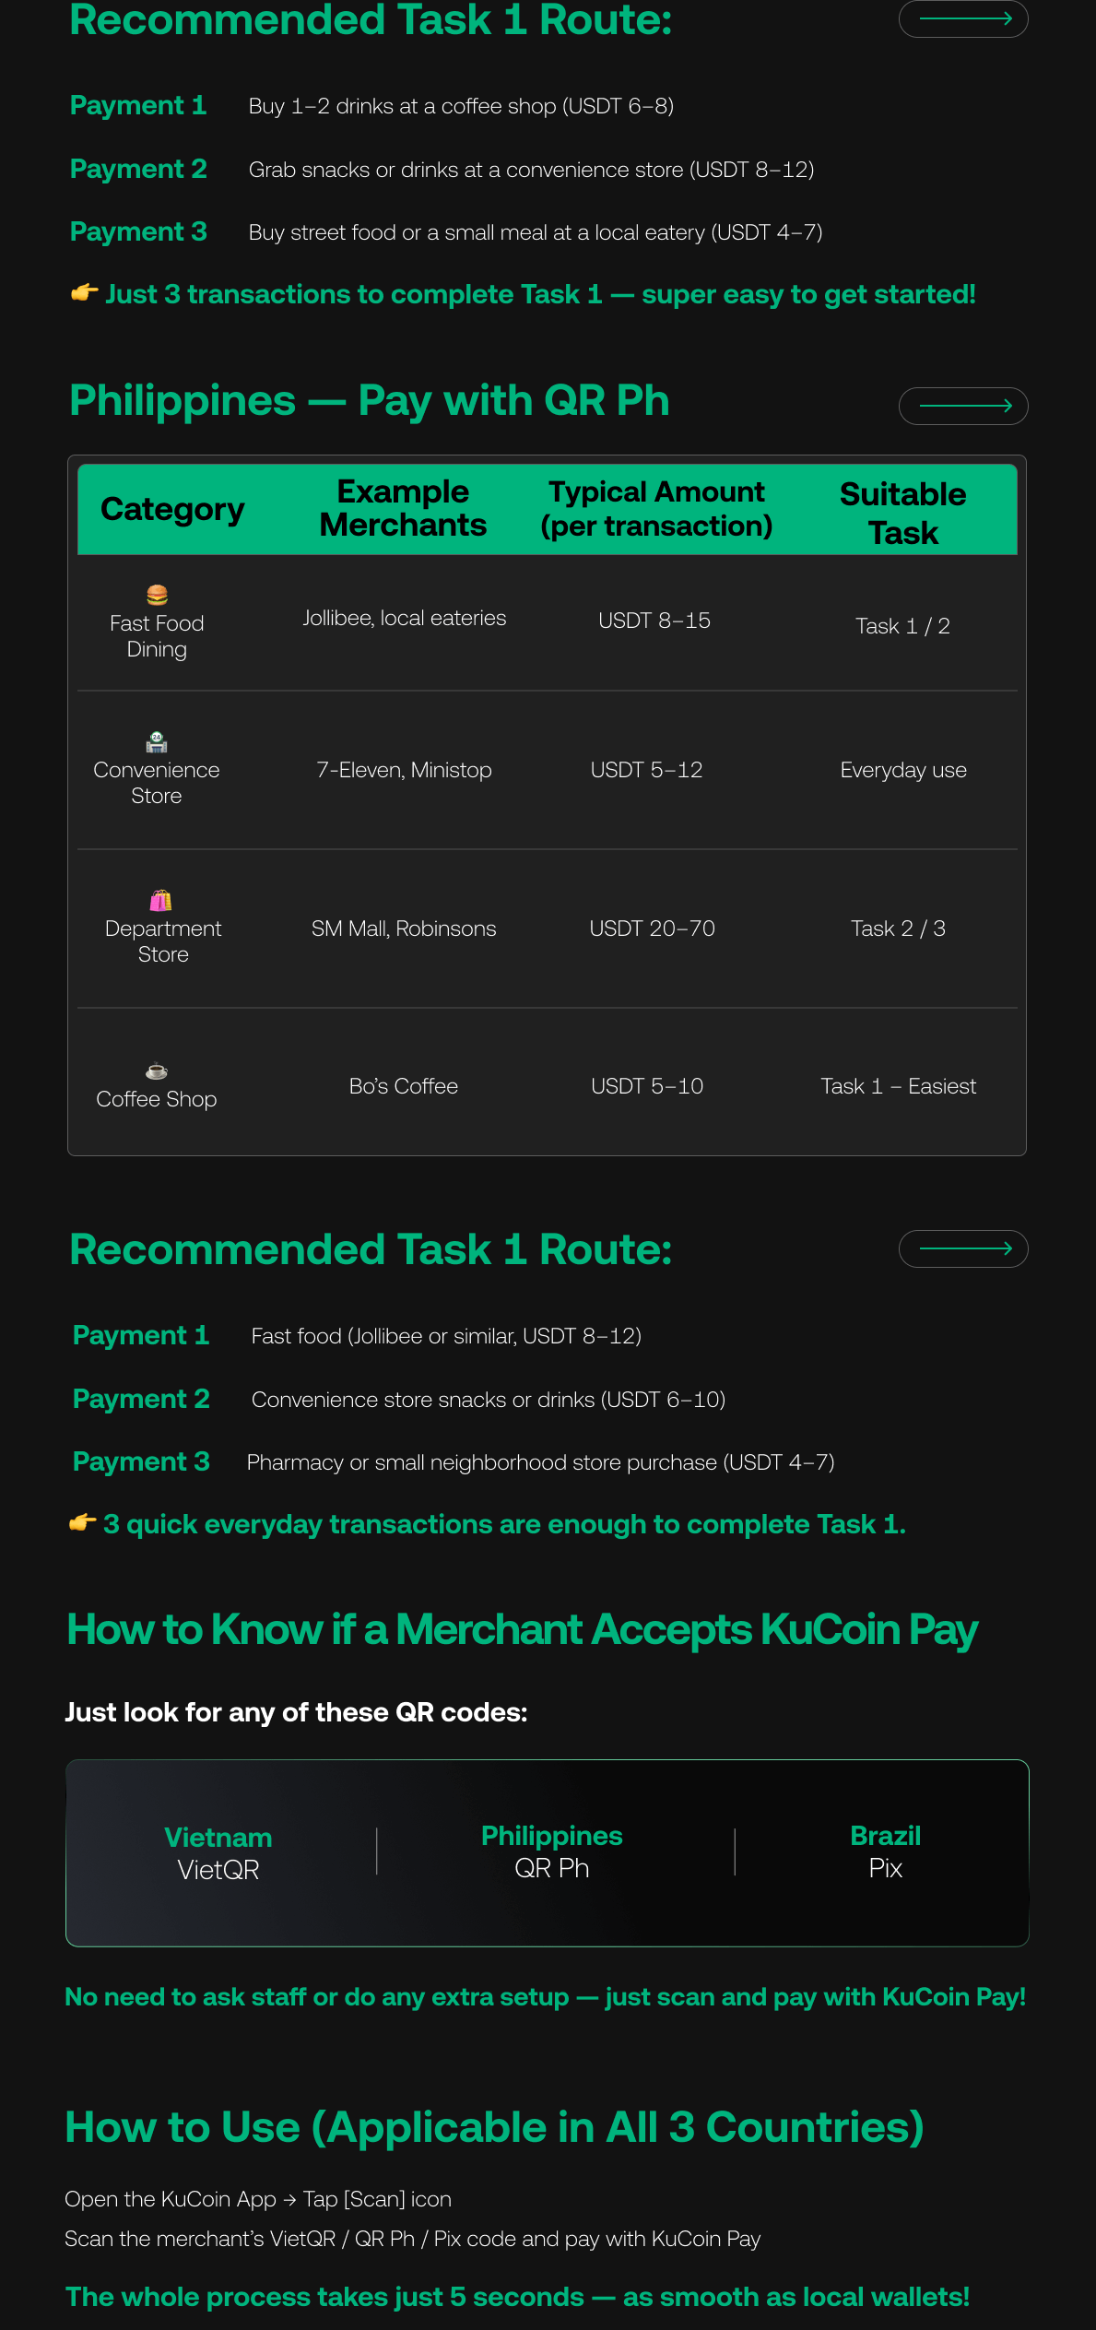
Task: Select the Brazil Pix option
Action: tap(885, 1851)
